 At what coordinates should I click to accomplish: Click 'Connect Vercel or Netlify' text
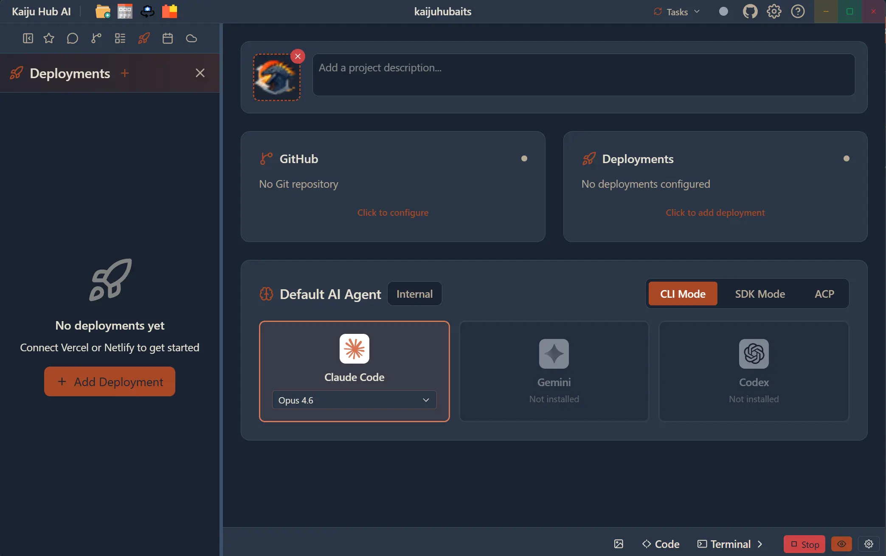[110, 347]
